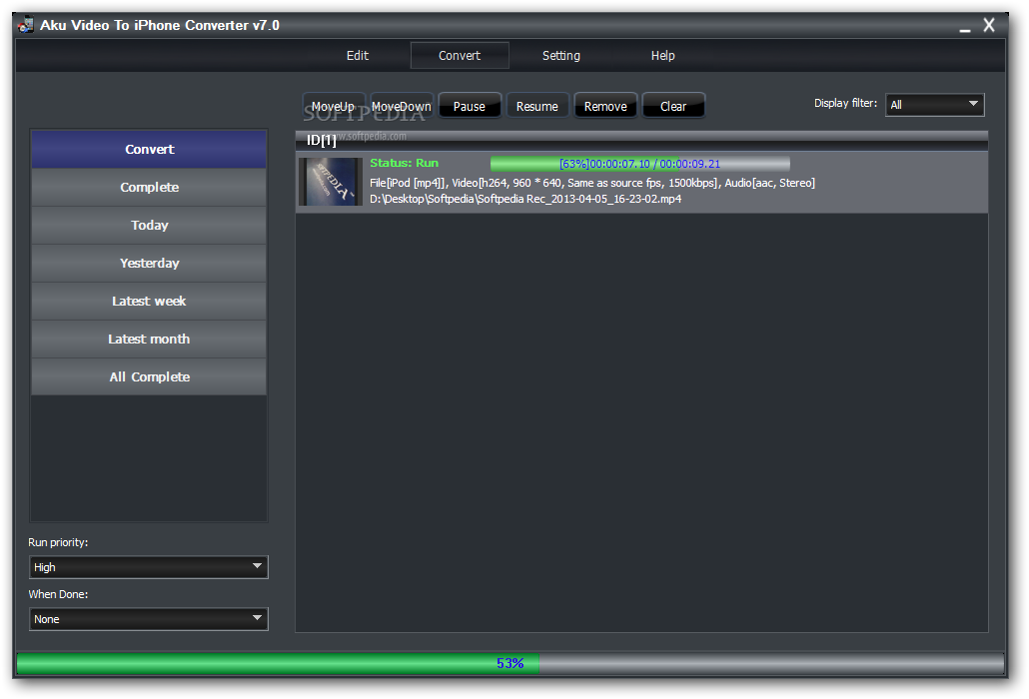Switch to the Convert tab
Screen dimensions: 1029x699
(x=460, y=56)
